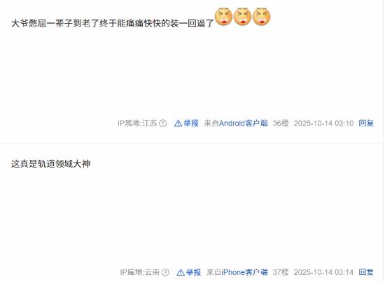Click the comment text starting with 大爷憋屈一辈子

click(x=113, y=23)
